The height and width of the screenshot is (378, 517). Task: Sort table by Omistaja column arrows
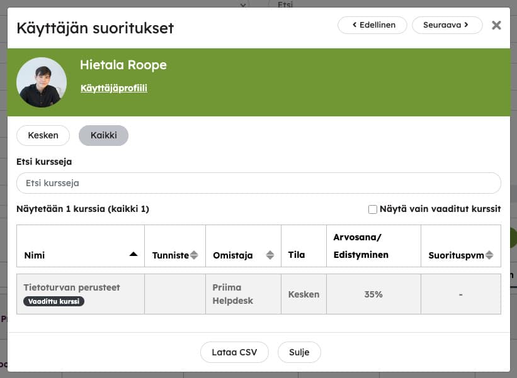pyautogui.click(x=270, y=255)
